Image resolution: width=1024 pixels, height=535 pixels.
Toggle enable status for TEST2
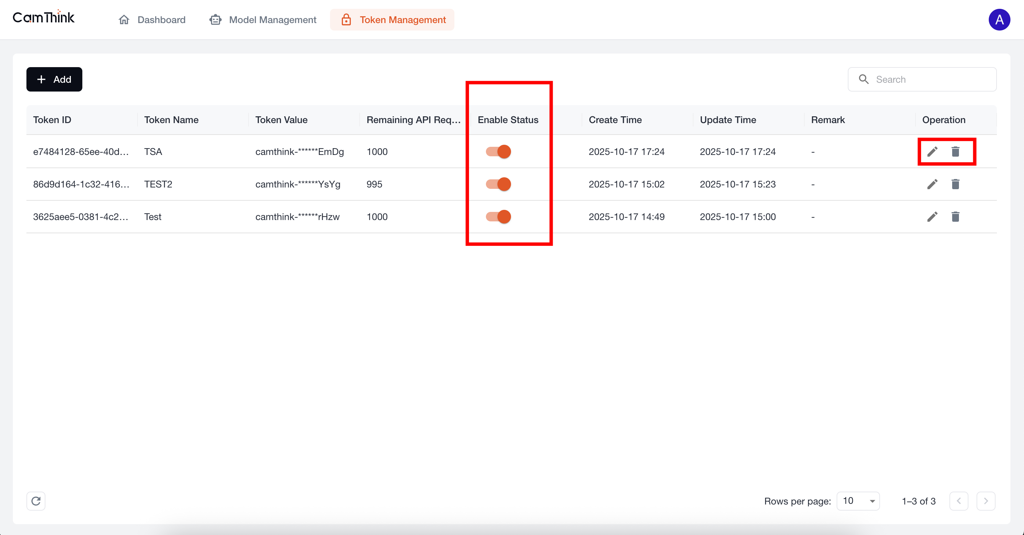(498, 184)
